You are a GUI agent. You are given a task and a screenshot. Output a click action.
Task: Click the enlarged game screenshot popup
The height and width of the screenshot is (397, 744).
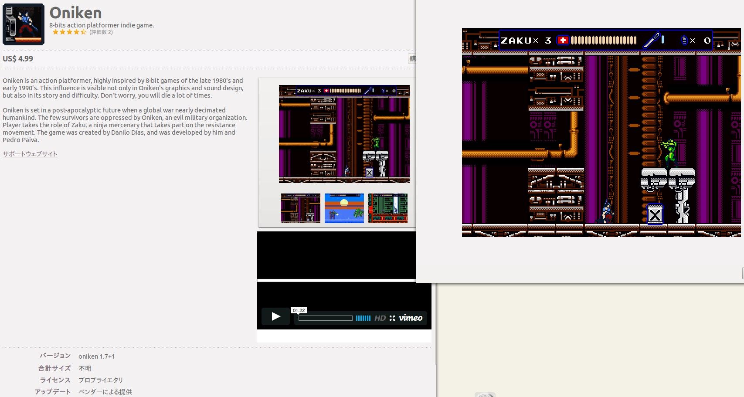pos(601,132)
